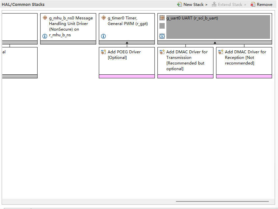The height and width of the screenshot is (209, 278).
Task: Collapse the g_uart0 stack arrow
Action: pos(215,42)
